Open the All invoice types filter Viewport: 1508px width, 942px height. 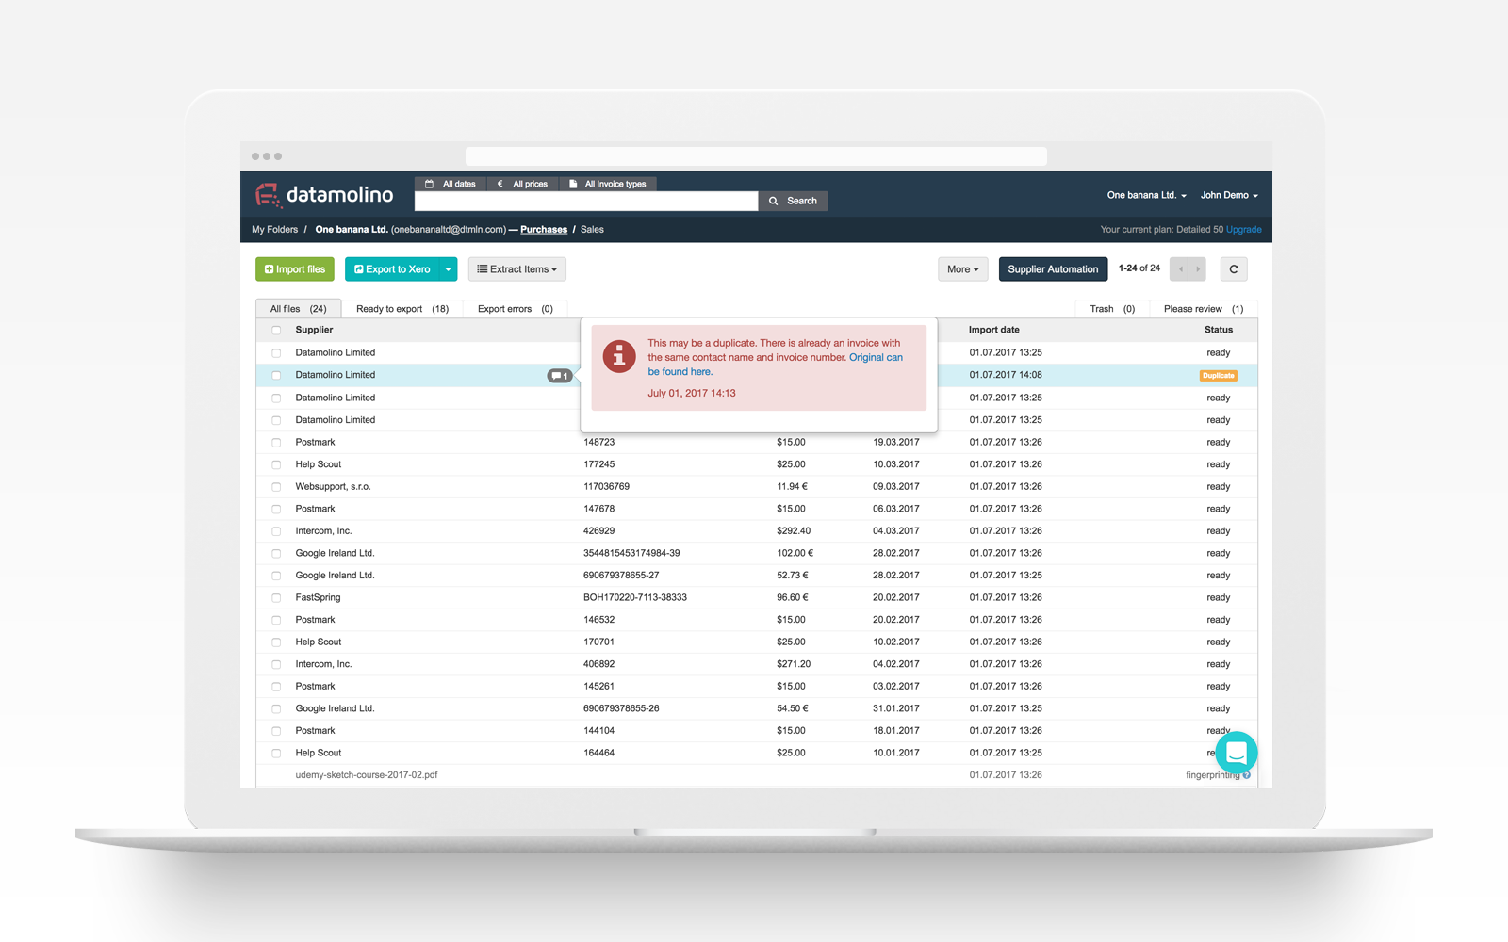coord(608,184)
